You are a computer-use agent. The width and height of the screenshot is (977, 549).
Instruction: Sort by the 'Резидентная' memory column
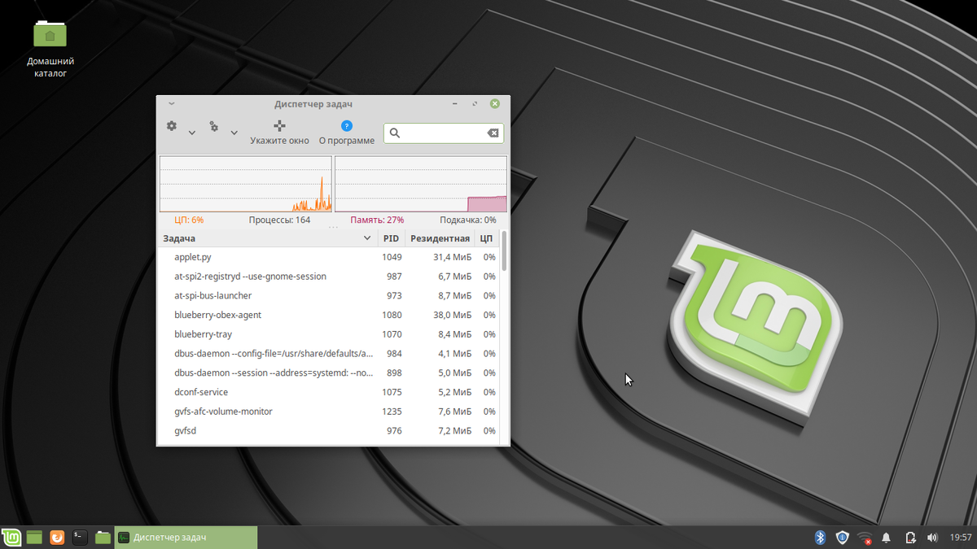(x=440, y=238)
